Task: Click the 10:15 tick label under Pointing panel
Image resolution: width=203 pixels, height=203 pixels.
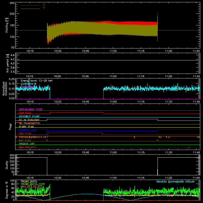Action: pos(30,51)
